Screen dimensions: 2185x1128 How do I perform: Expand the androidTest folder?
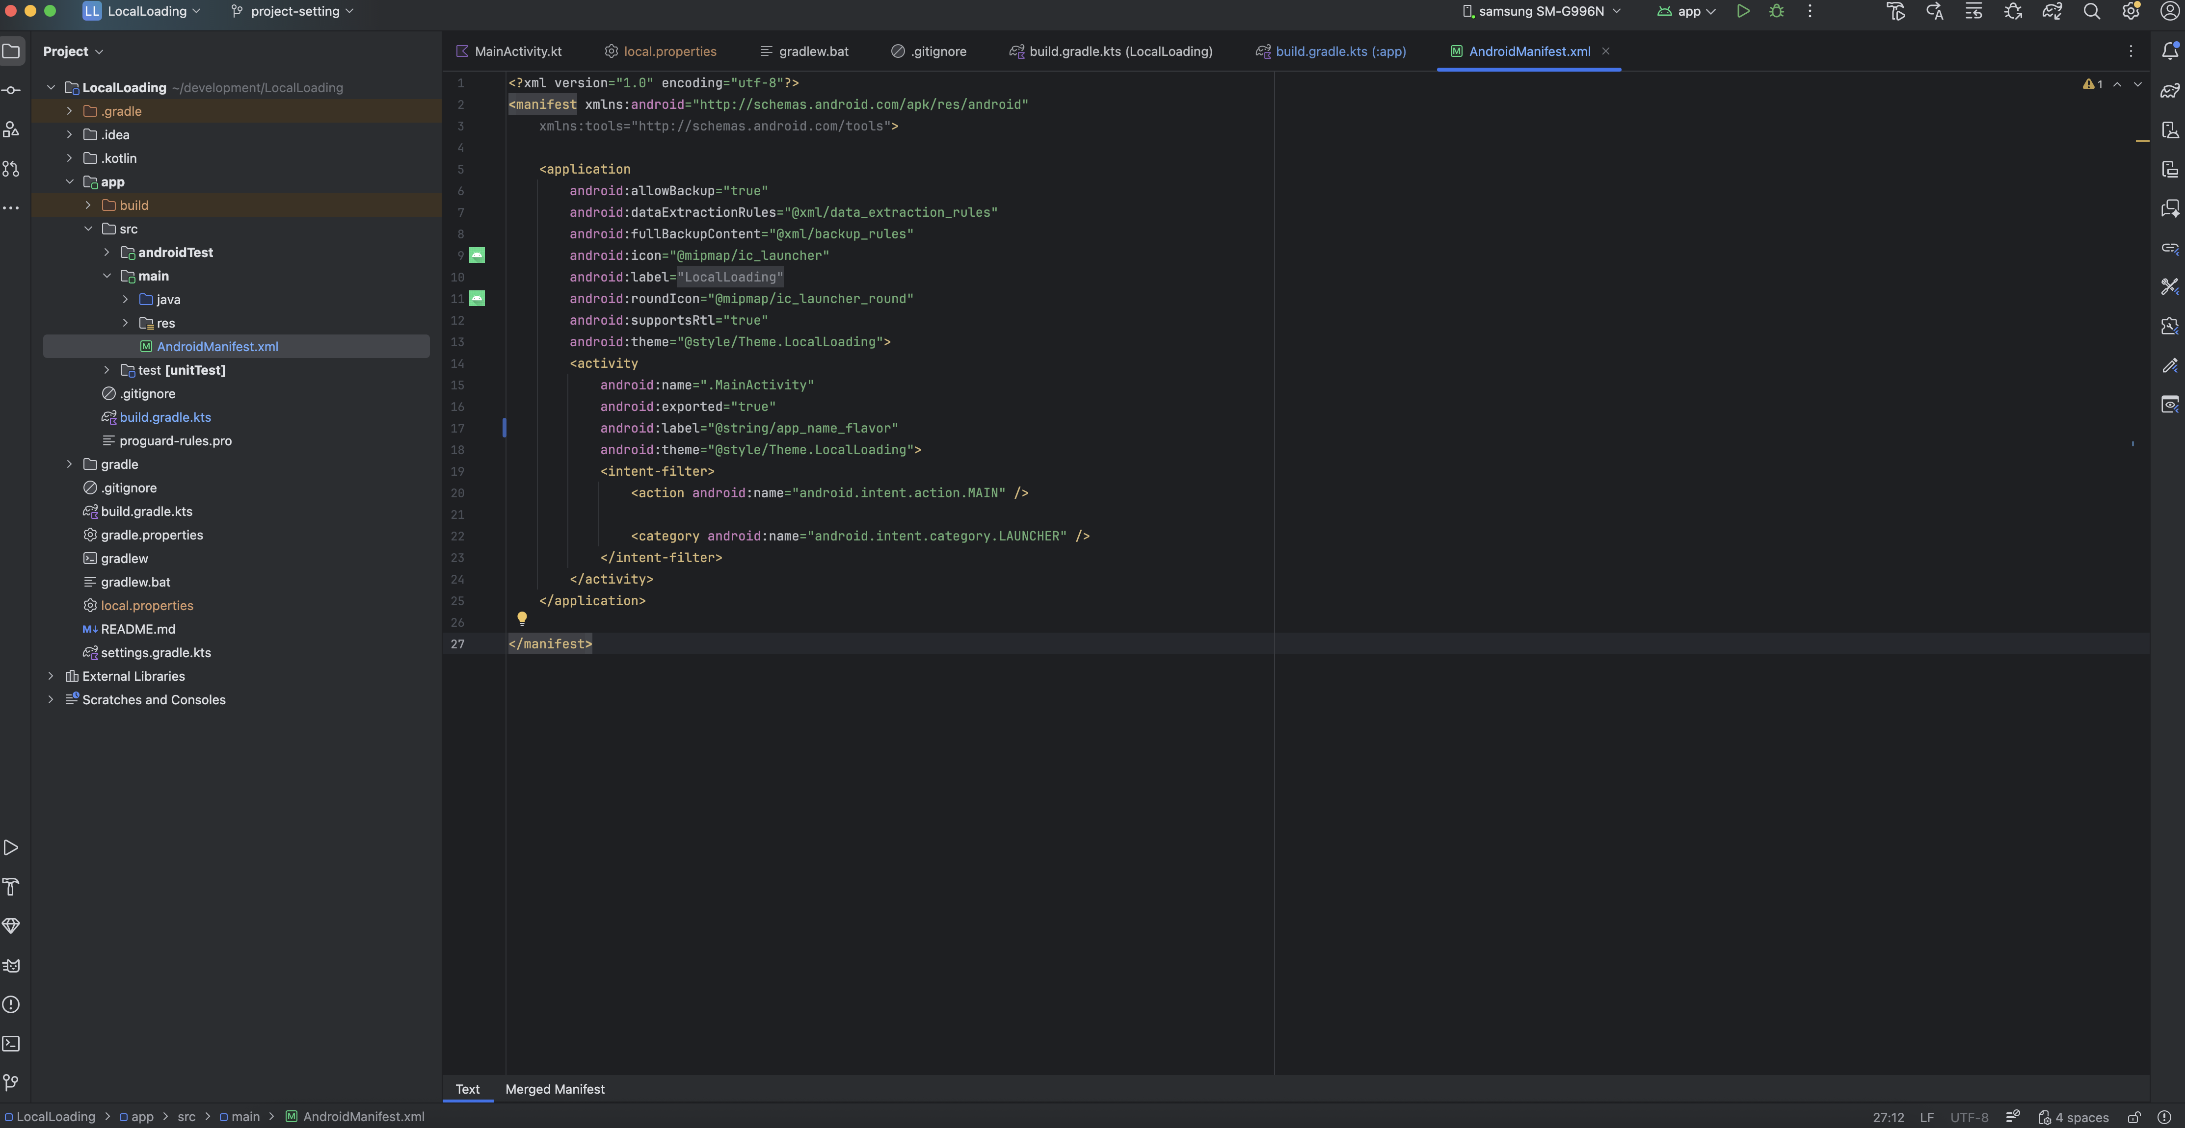107,253
